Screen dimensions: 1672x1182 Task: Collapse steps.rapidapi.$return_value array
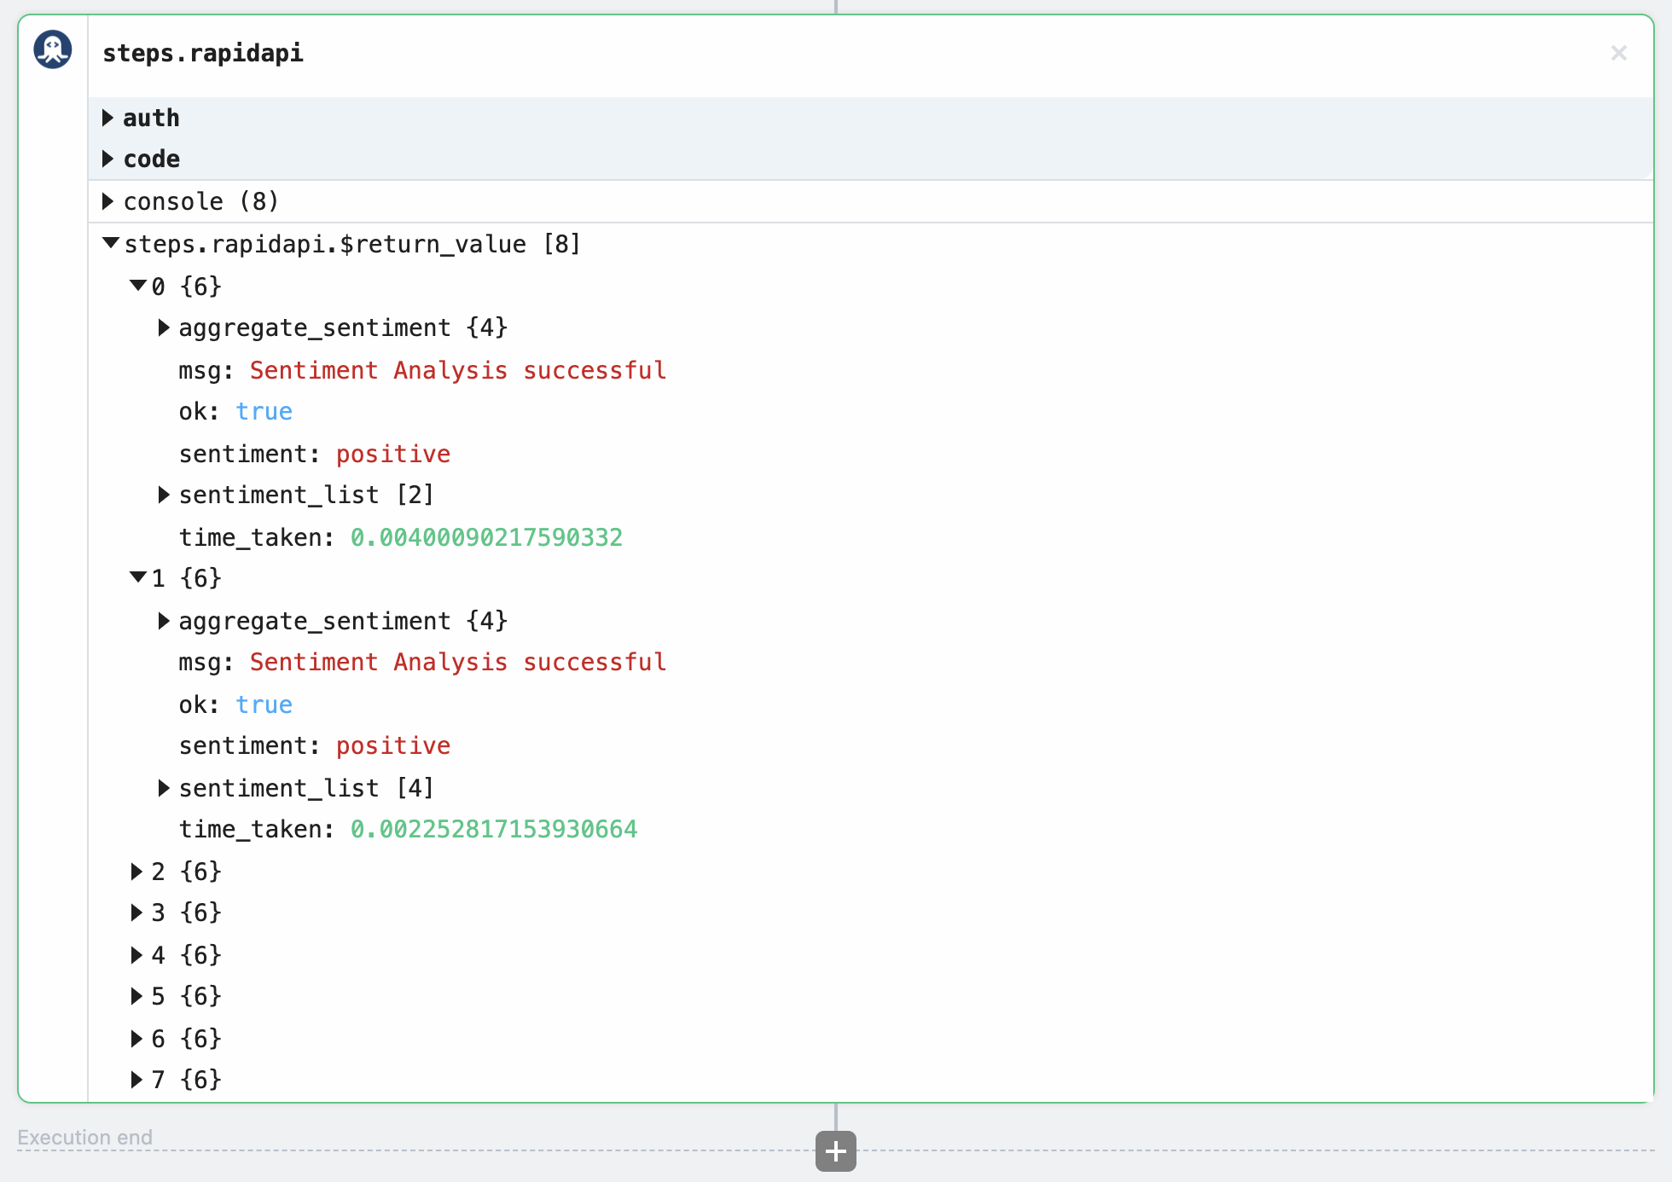[x=110, y=244]
